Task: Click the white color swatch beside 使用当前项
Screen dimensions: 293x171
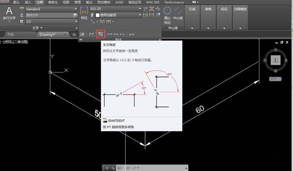Action: (x=97, y=15)
